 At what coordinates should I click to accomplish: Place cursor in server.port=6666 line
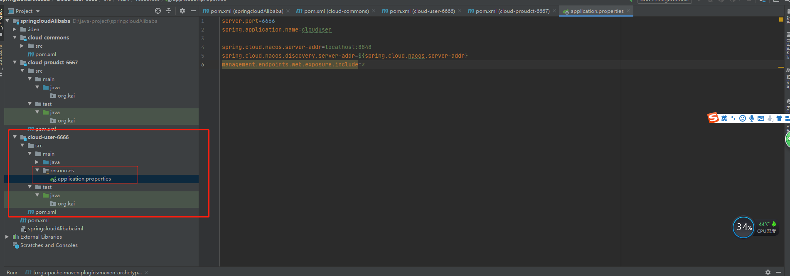(249, 21)
